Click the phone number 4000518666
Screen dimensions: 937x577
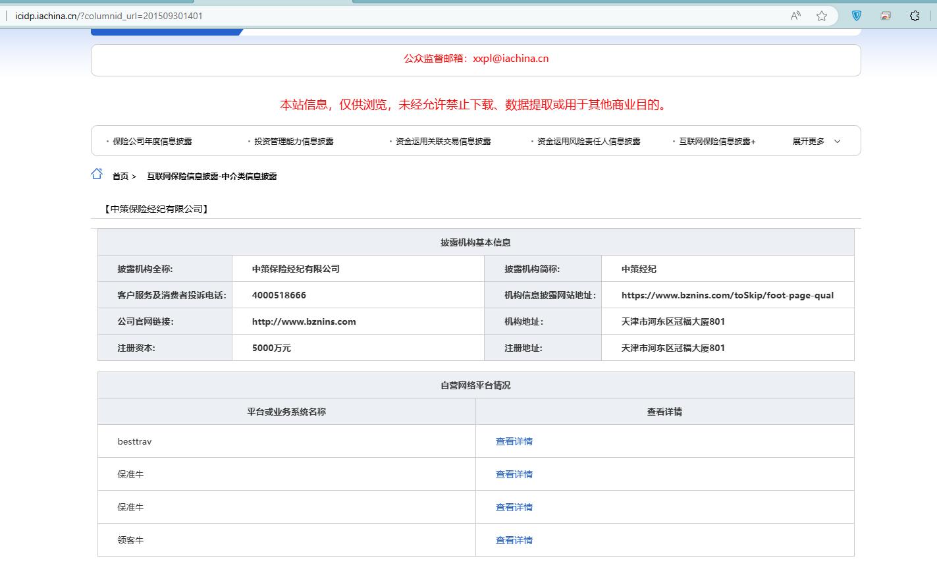pyautogui.click(x=279, y=295)
